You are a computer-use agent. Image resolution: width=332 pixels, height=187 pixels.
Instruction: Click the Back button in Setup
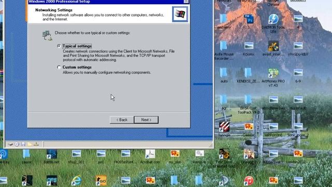pyautogui.click(x=122, y=120)
